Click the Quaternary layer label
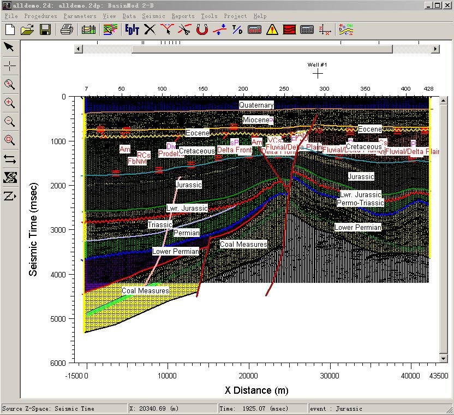Screen dimensions: 454x415 [x=256, y=105]
